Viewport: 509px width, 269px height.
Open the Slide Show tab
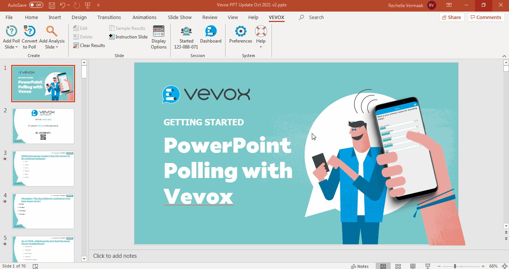click(180, 18)
